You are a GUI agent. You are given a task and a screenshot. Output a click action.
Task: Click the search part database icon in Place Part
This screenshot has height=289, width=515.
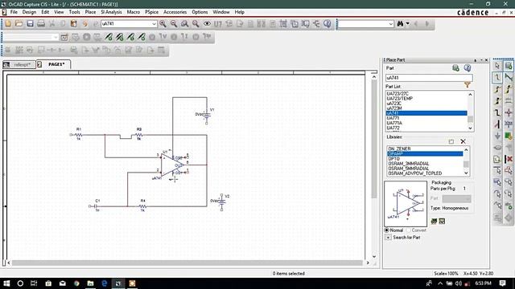coord(455,67)
